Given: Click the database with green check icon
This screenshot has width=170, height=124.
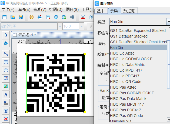Looking at the screenshot, I should click(64, 17).
